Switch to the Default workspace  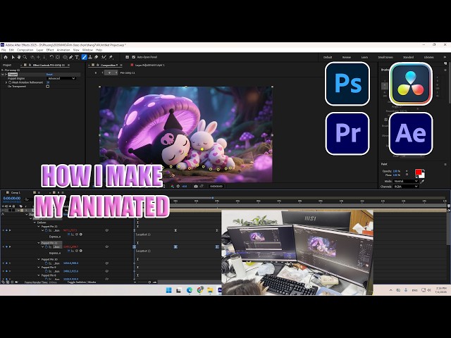[328, 57]
